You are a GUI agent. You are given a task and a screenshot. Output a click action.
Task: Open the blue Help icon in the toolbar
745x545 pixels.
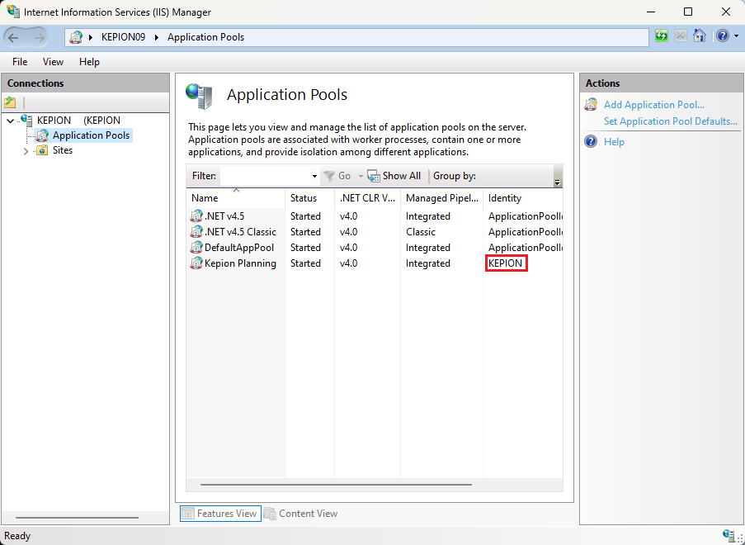723,36
